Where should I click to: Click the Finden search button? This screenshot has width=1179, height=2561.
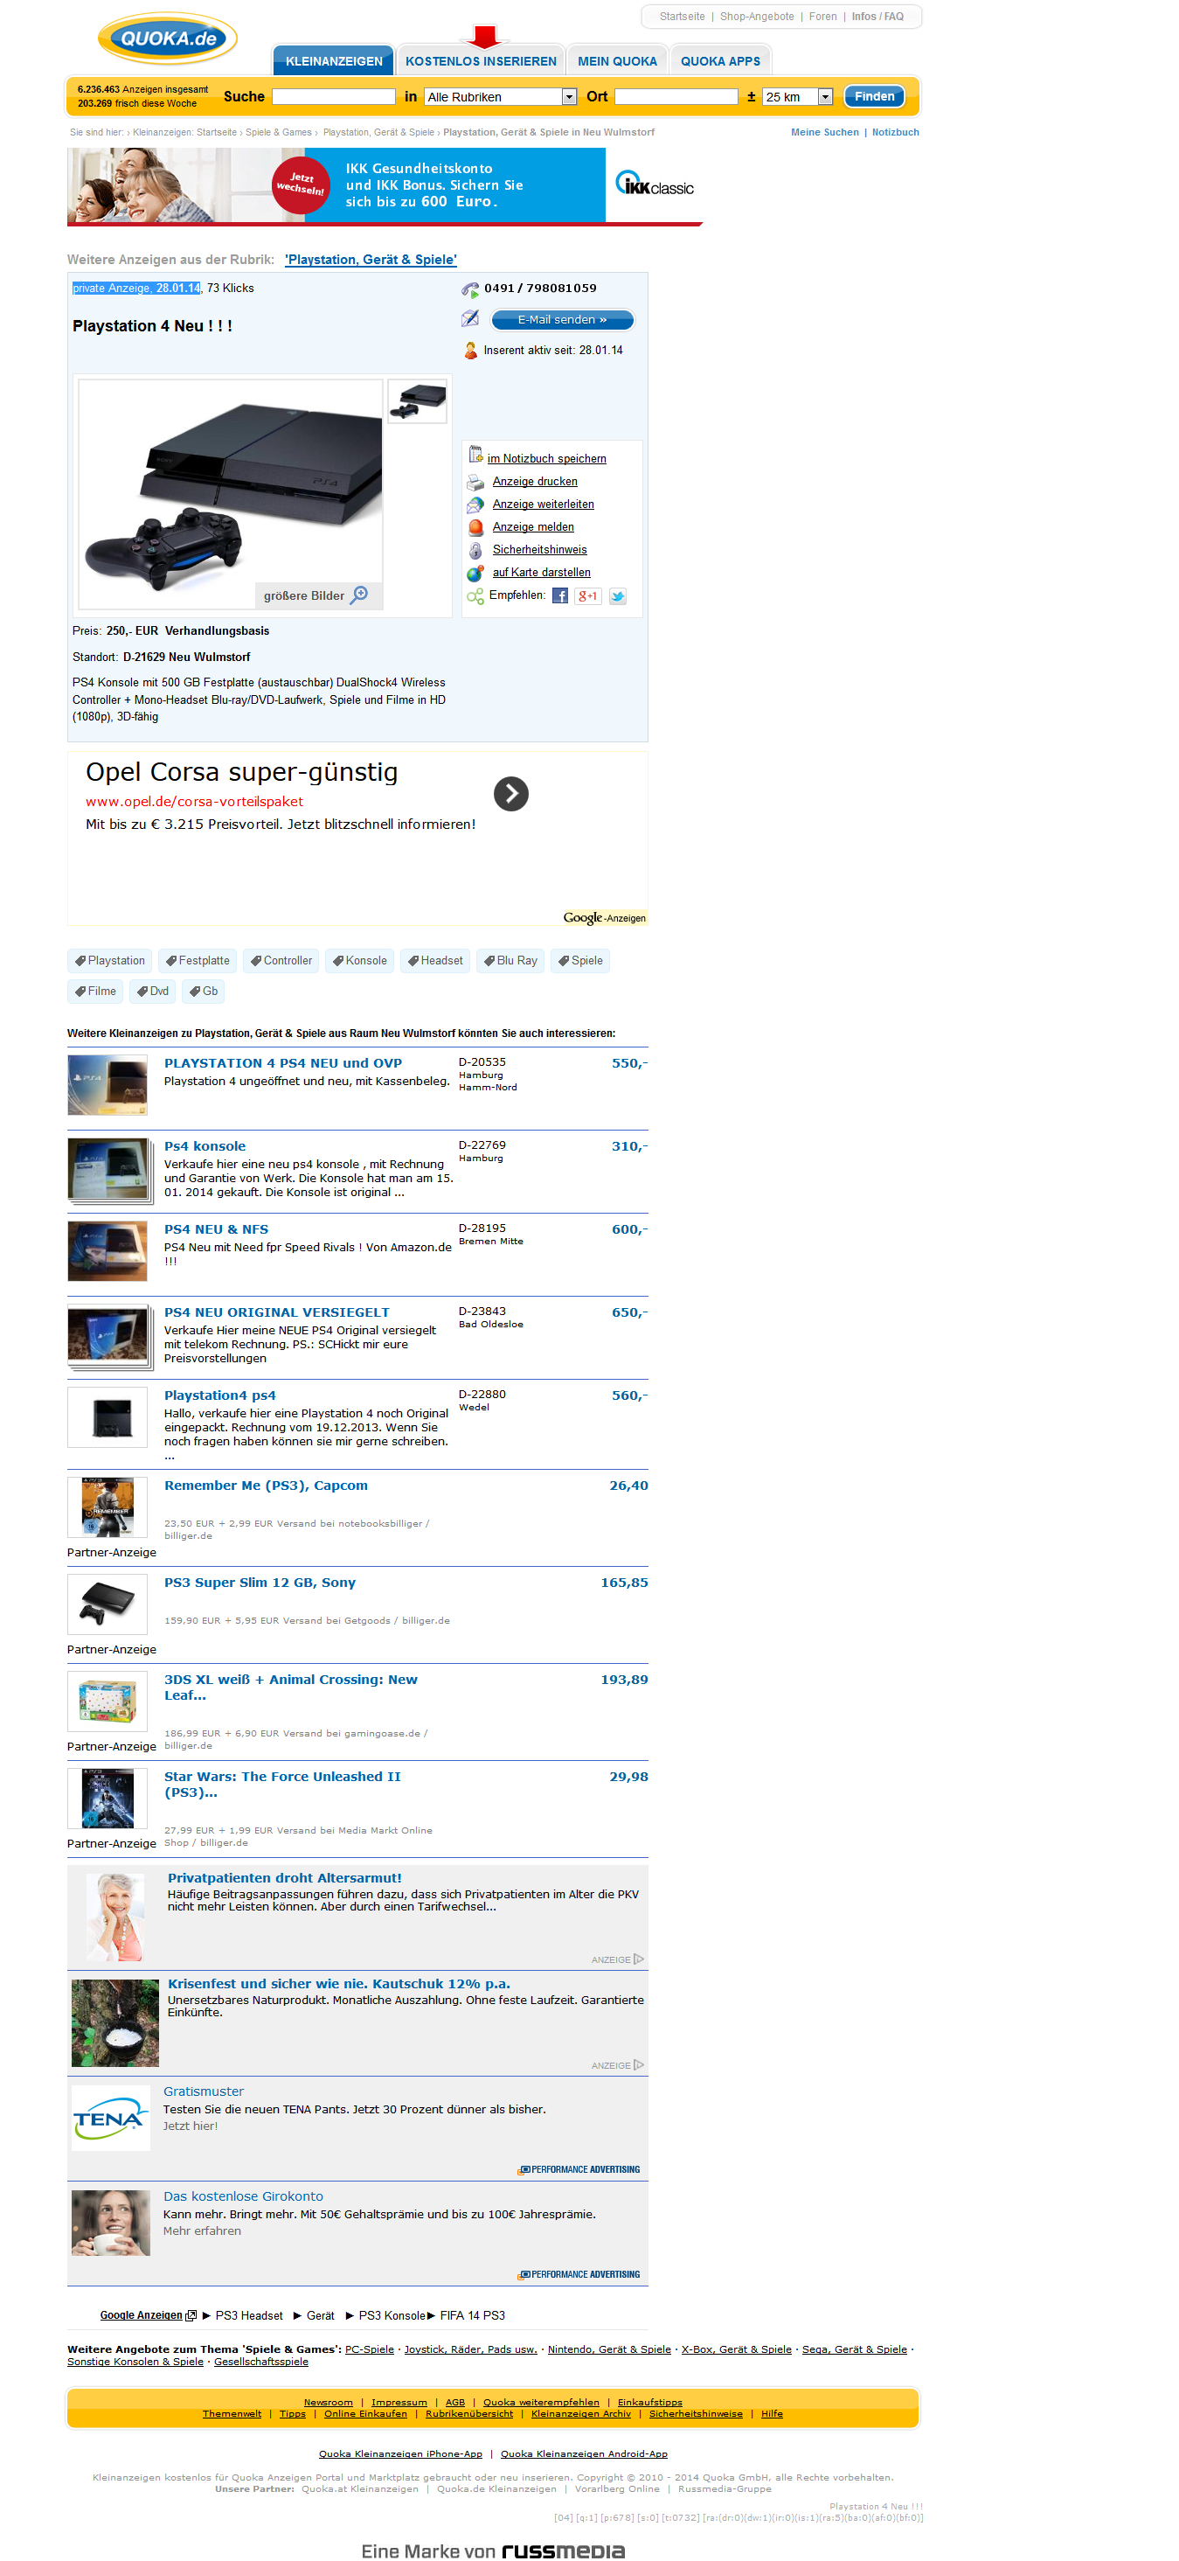pos(874,96)
